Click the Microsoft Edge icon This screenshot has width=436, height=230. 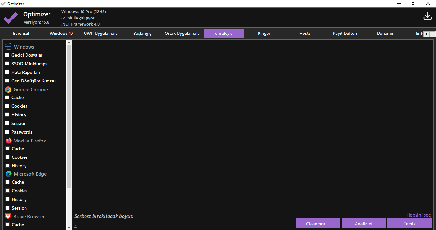point(9,174)
